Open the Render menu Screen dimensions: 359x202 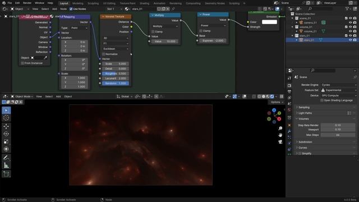(27, 3)
